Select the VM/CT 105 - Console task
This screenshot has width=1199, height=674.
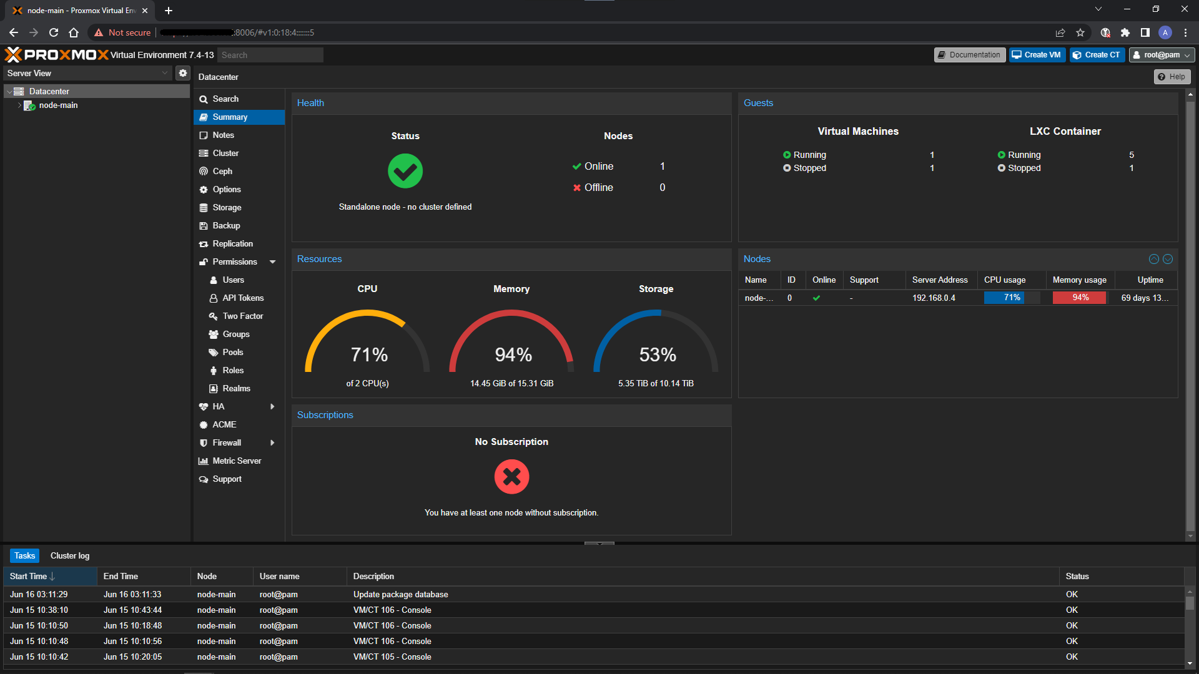coord(593,657)
